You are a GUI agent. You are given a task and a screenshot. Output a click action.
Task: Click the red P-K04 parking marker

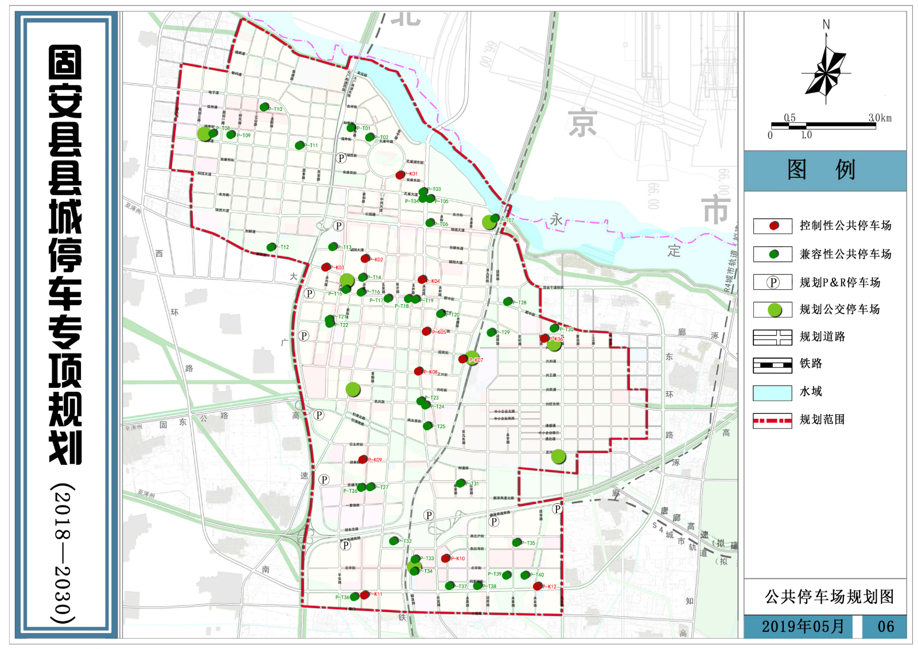pyautogui.click(x=422, y=280)
